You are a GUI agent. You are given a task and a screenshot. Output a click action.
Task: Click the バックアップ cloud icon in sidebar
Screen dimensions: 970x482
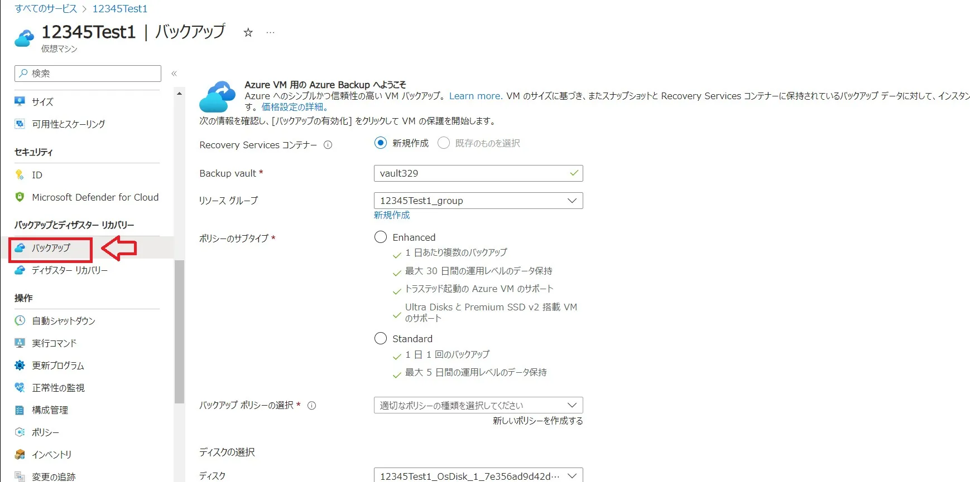click(20, 247)
